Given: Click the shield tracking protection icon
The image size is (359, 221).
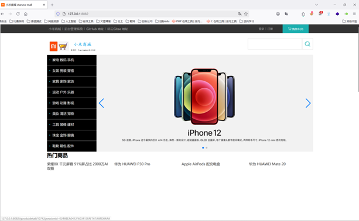Looking at the screenshot, I should coord(58,14).
